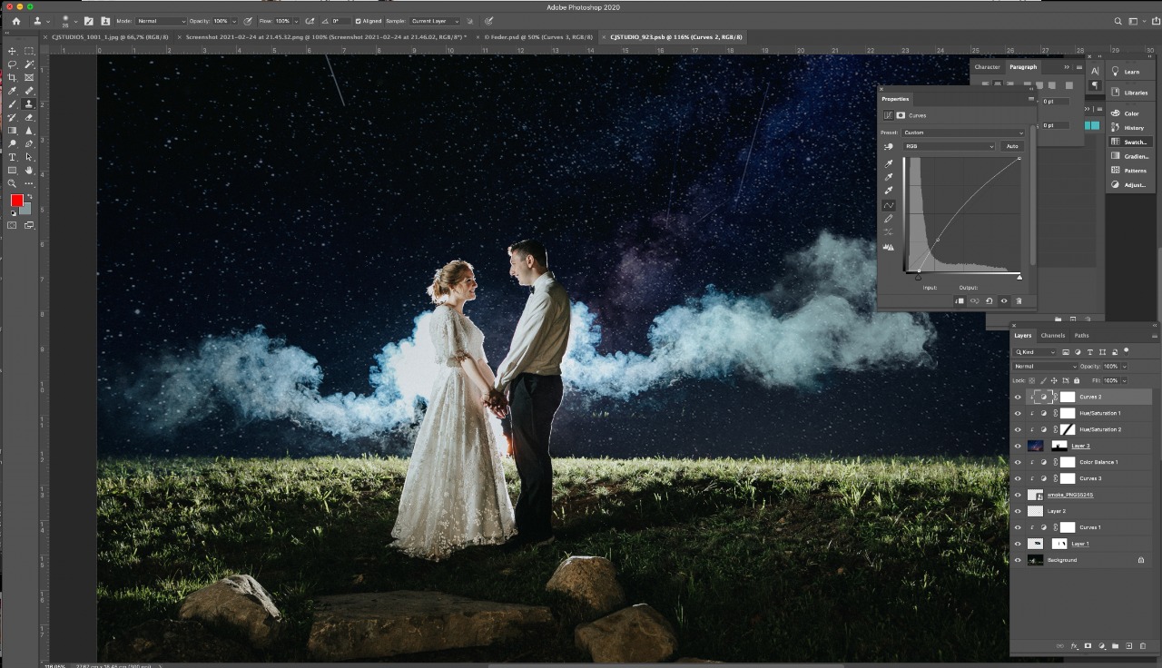Viewport: 1162px width, 668px height.
Task: Select the Lasso tool
Action: [13, 64]
